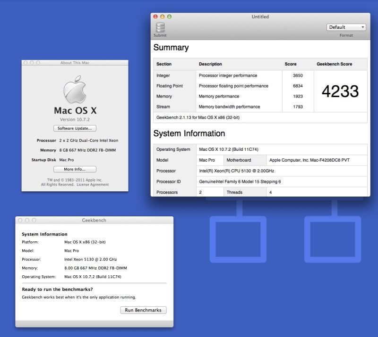Click 'GenuineIntel Family 6 Model 15 Stepping 6'
378x337 pixels.
coord(240,181)
